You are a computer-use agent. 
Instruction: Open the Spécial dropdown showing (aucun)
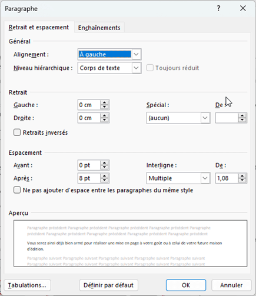[178, 118]
